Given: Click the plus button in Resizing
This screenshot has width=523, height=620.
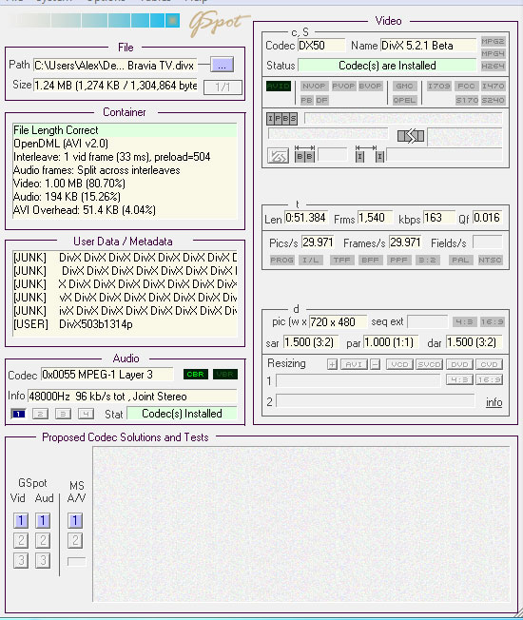Looking at the screenshot, I should [x=332, y=364].
